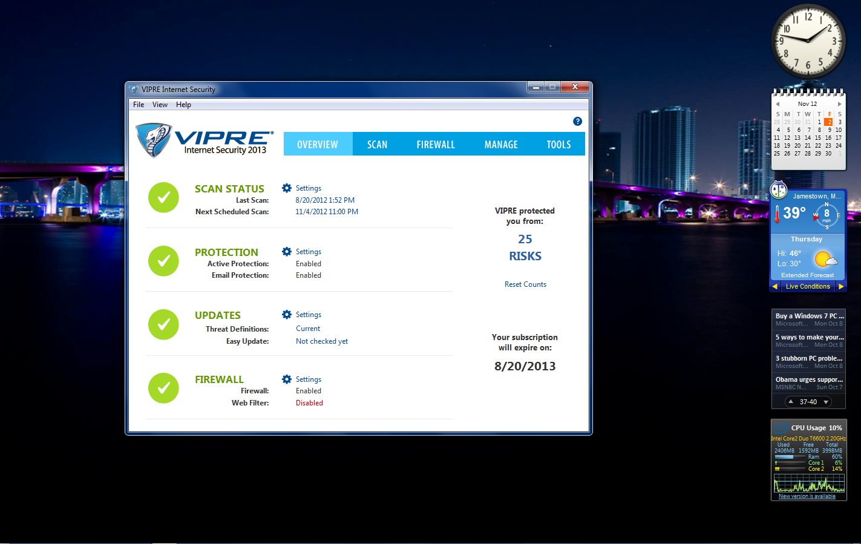Viewport: 861px width, 544px height.
Task: Click the Firewall settings gear icon
Action: click(287, 379)
